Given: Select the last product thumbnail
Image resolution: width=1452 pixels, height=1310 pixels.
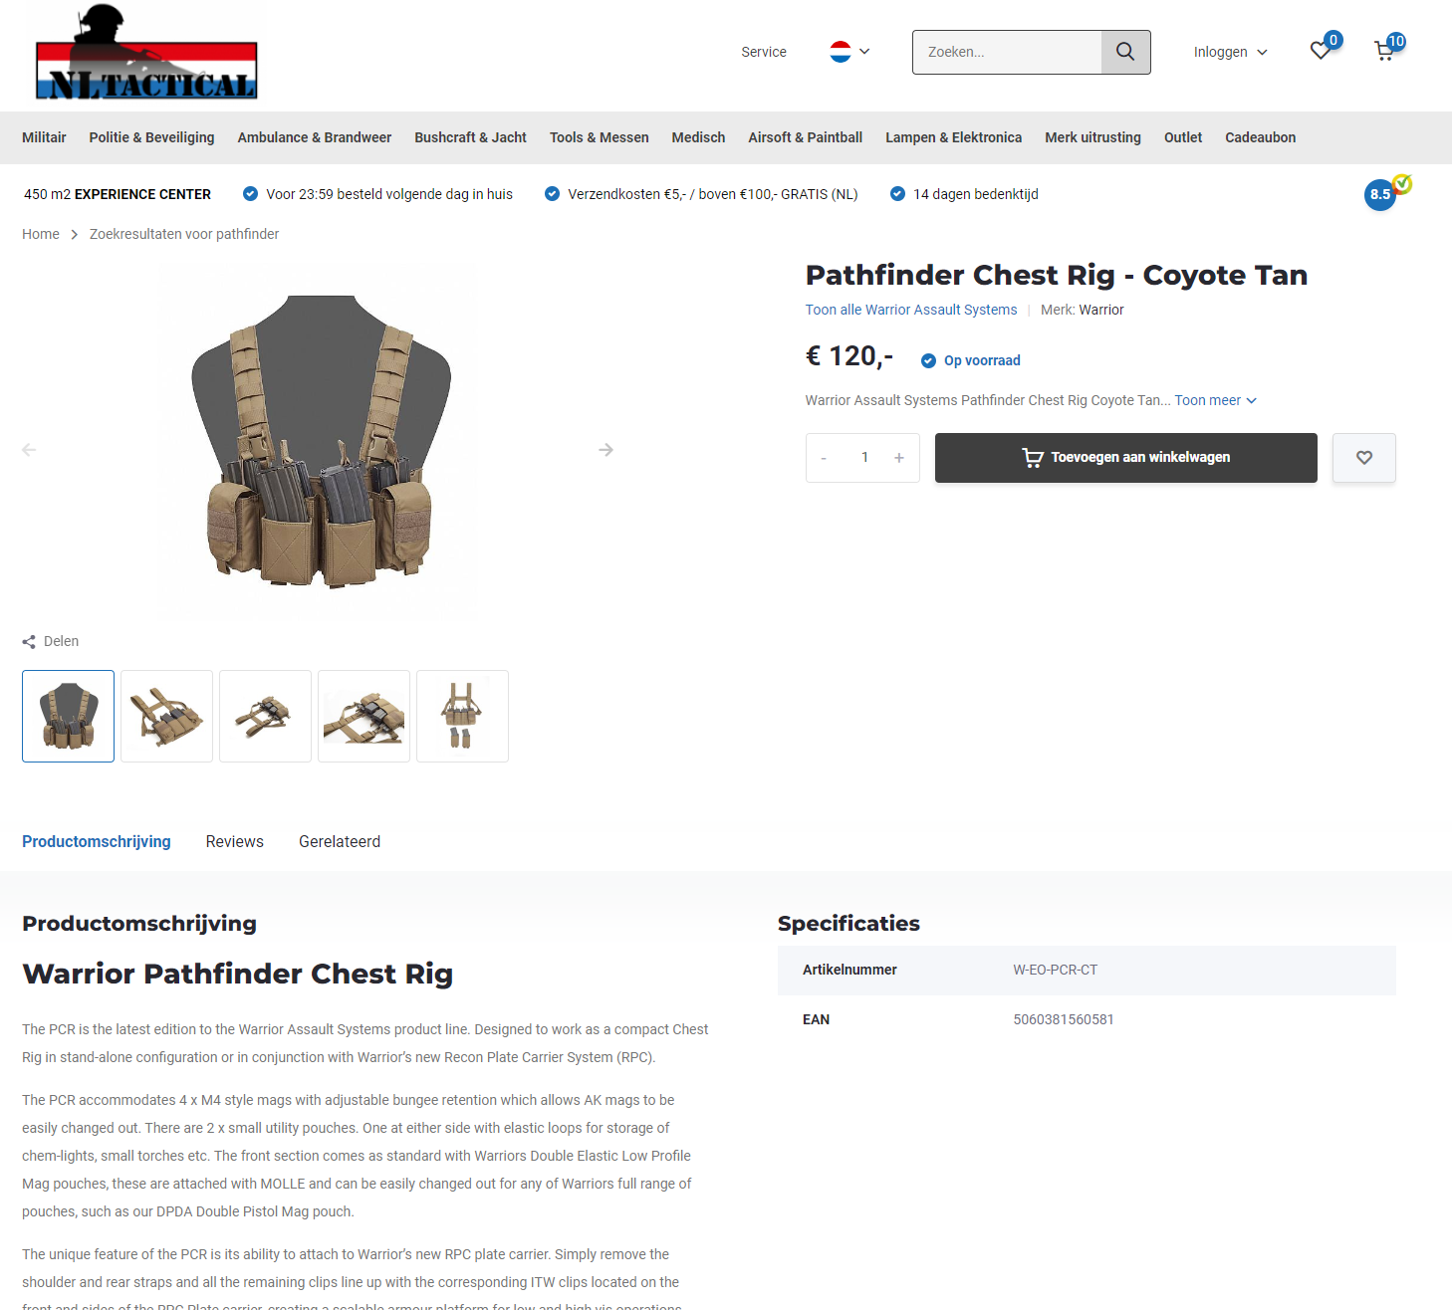Looking at the screenshot, I should pos(462,717).
